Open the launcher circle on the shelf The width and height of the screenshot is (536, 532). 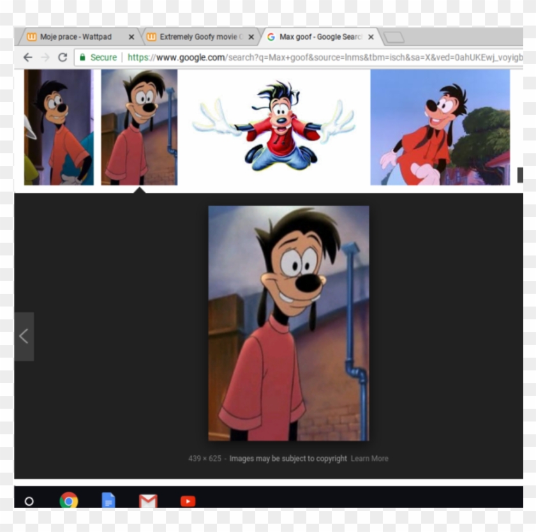[x=29, y=501]
